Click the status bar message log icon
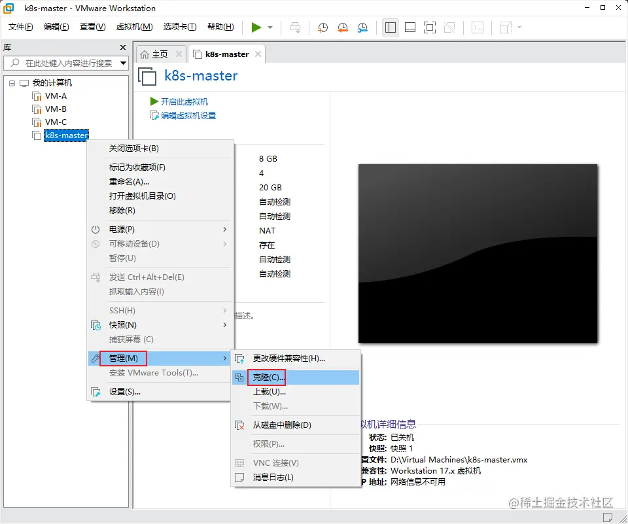The width and height of the screenshot is (628, 524). 608,517
